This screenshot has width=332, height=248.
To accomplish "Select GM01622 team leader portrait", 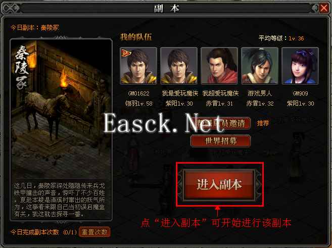I will pyautogui.click(x=138, y=66).
